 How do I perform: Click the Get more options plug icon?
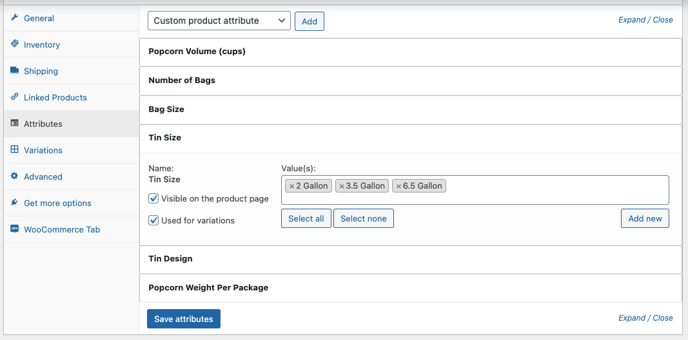pos(14,202)
